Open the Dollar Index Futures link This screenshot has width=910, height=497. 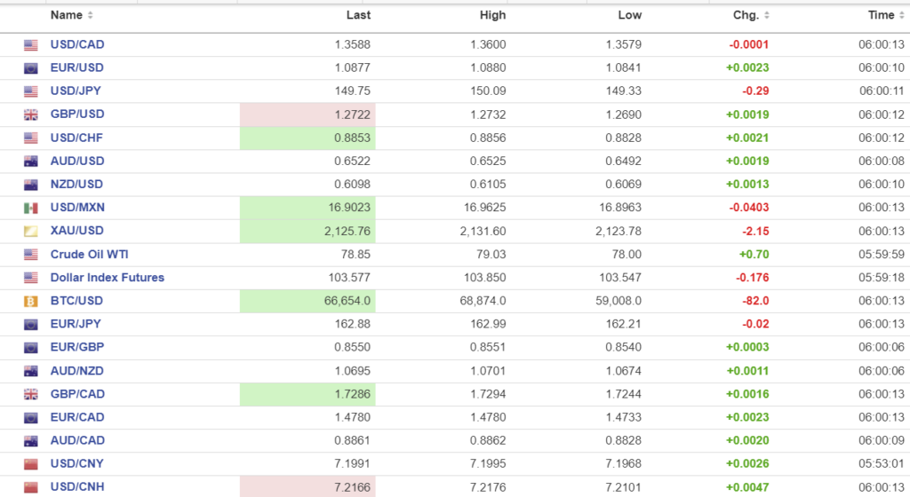[x=107, y=278]
